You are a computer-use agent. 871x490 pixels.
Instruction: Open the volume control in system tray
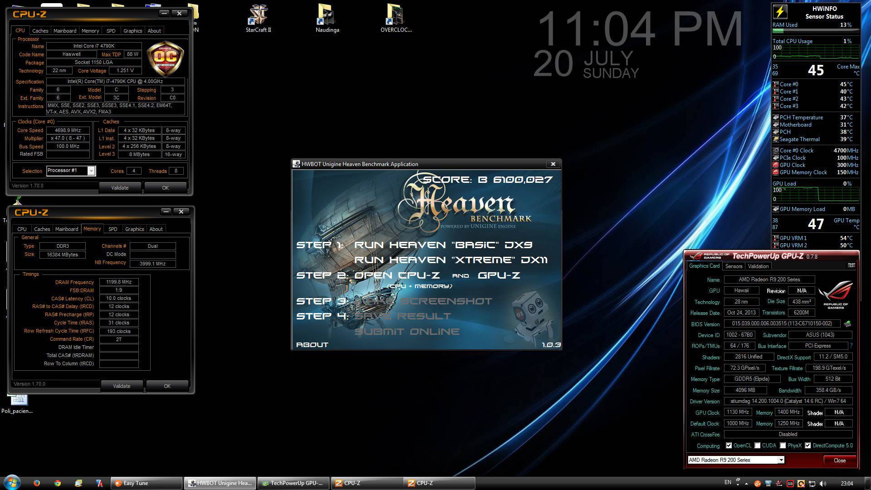(823, 484)
